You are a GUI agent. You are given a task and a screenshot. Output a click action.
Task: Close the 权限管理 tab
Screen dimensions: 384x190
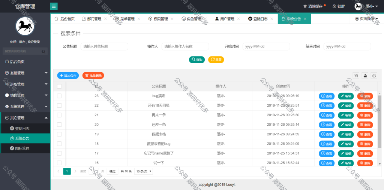tap(172, 19)
